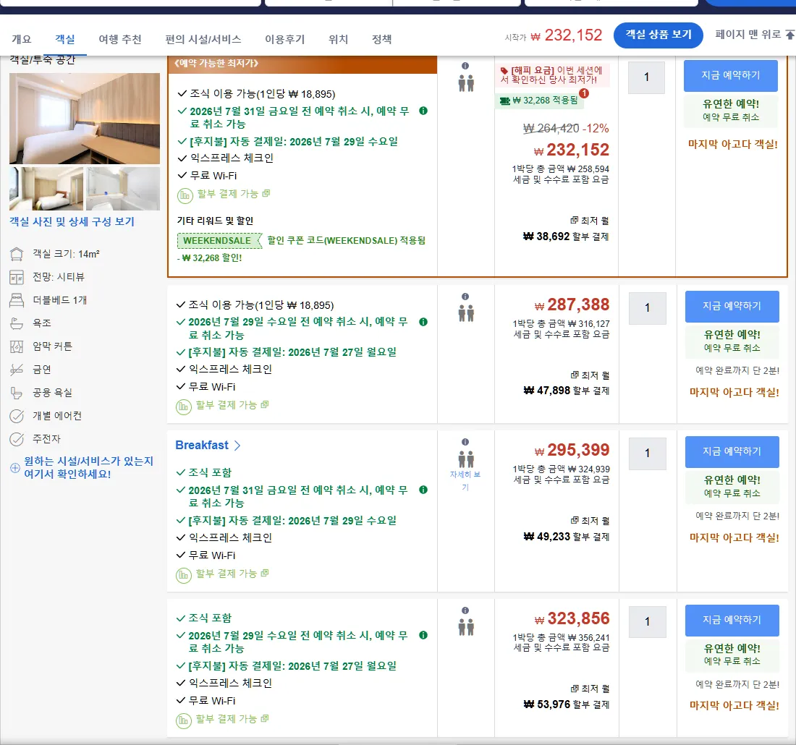
Task: Click two-guest occupancy icon in ₩287,388 offer
Action: tap(466, 313)
